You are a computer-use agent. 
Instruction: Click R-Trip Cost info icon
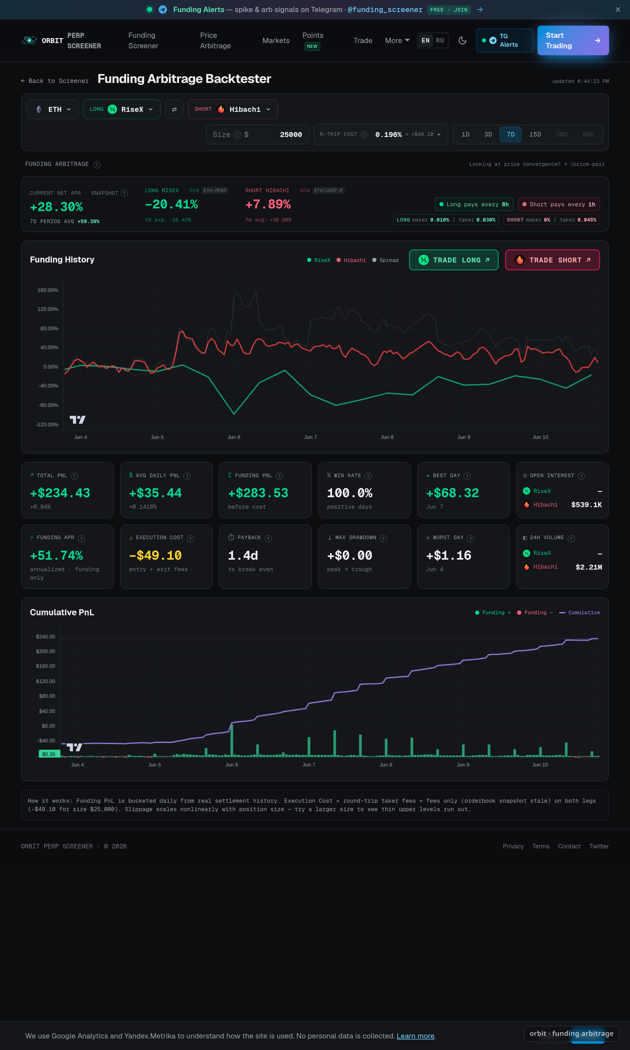(364, 135)
